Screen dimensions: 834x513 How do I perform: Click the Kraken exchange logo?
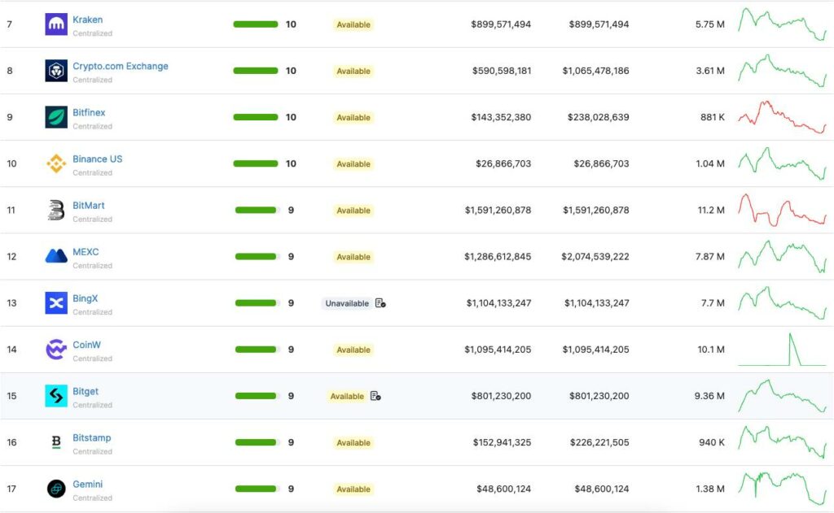point(56,24)
